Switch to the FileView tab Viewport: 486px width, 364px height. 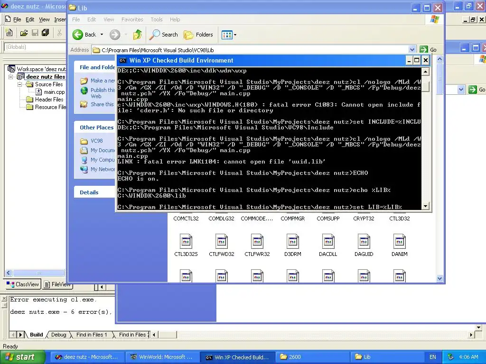point(57,284)
